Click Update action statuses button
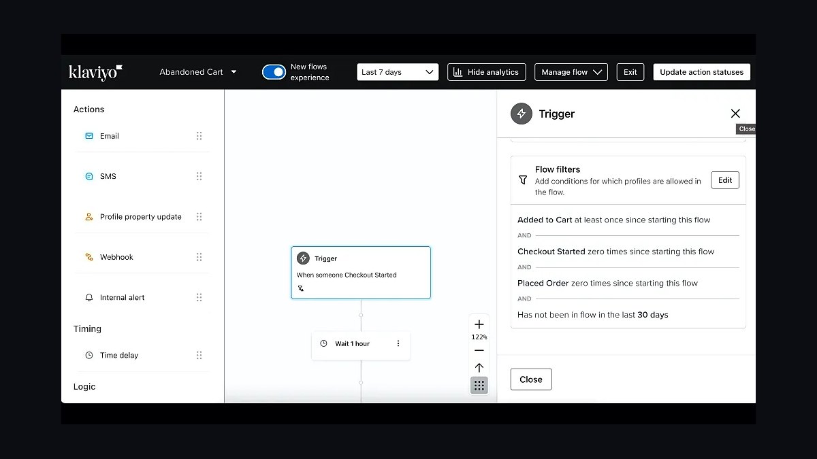The image size is (817, 459). click(702, 72)
